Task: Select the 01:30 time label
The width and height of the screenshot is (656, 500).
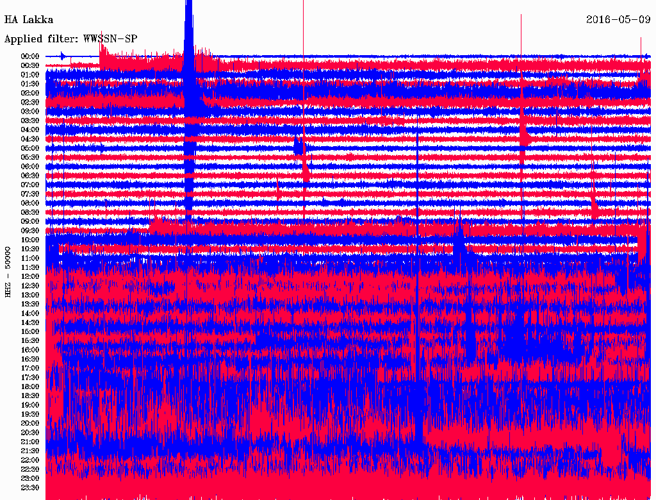Action: pyautogui.click(x=30, y=84)
